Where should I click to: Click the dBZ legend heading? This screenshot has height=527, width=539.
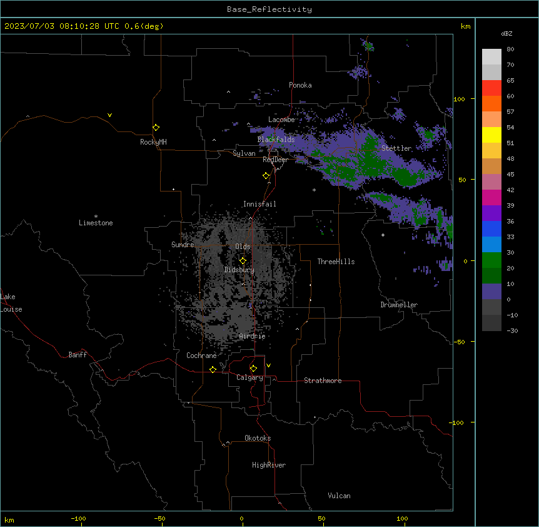pos(506,33)
